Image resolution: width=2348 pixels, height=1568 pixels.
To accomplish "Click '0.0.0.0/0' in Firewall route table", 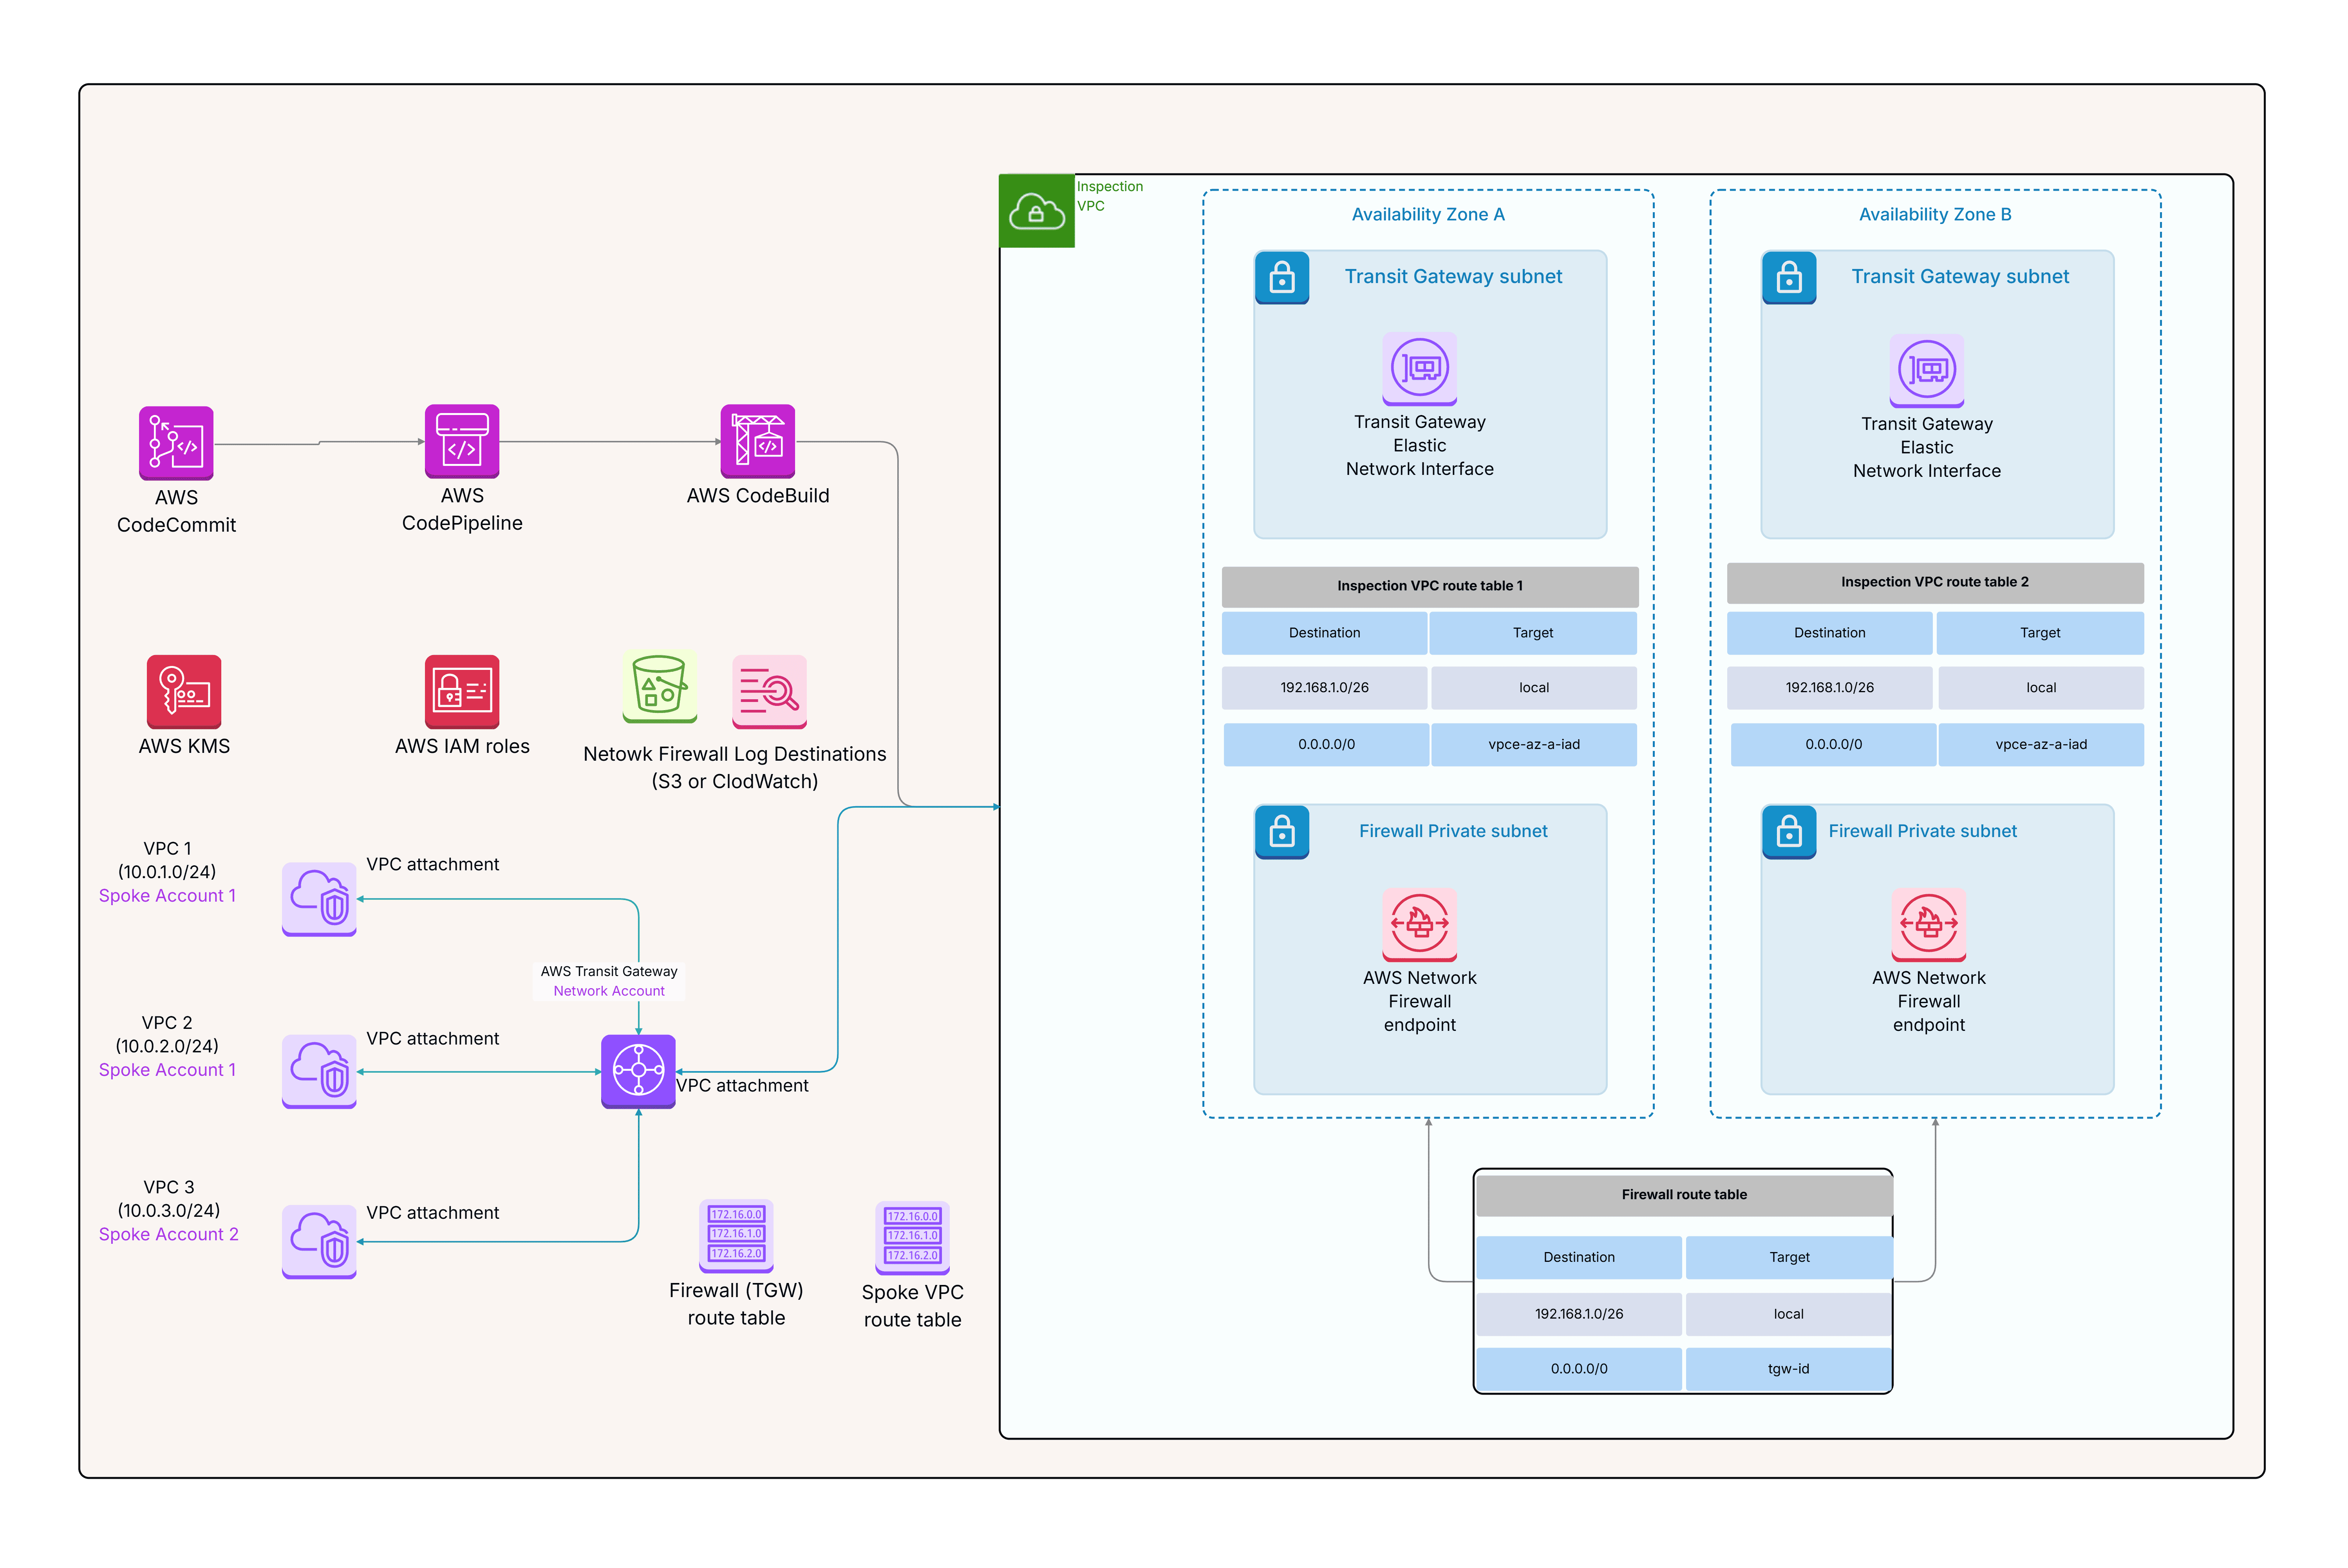I will click(x=1579, y=1369).
